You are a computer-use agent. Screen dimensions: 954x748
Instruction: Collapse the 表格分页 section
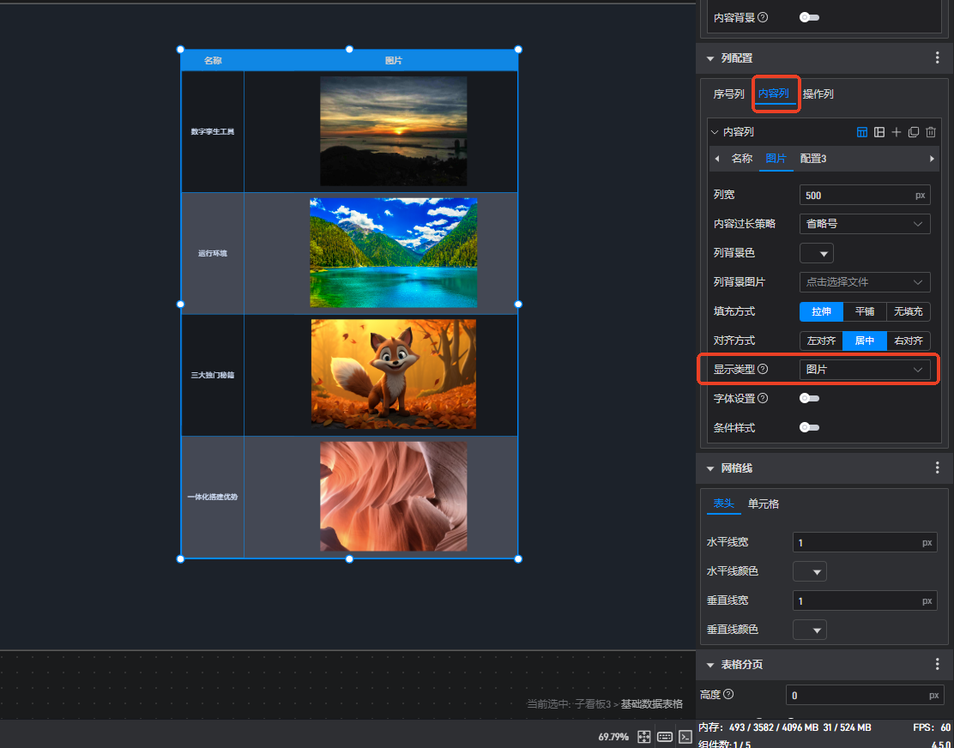(710, 665)
